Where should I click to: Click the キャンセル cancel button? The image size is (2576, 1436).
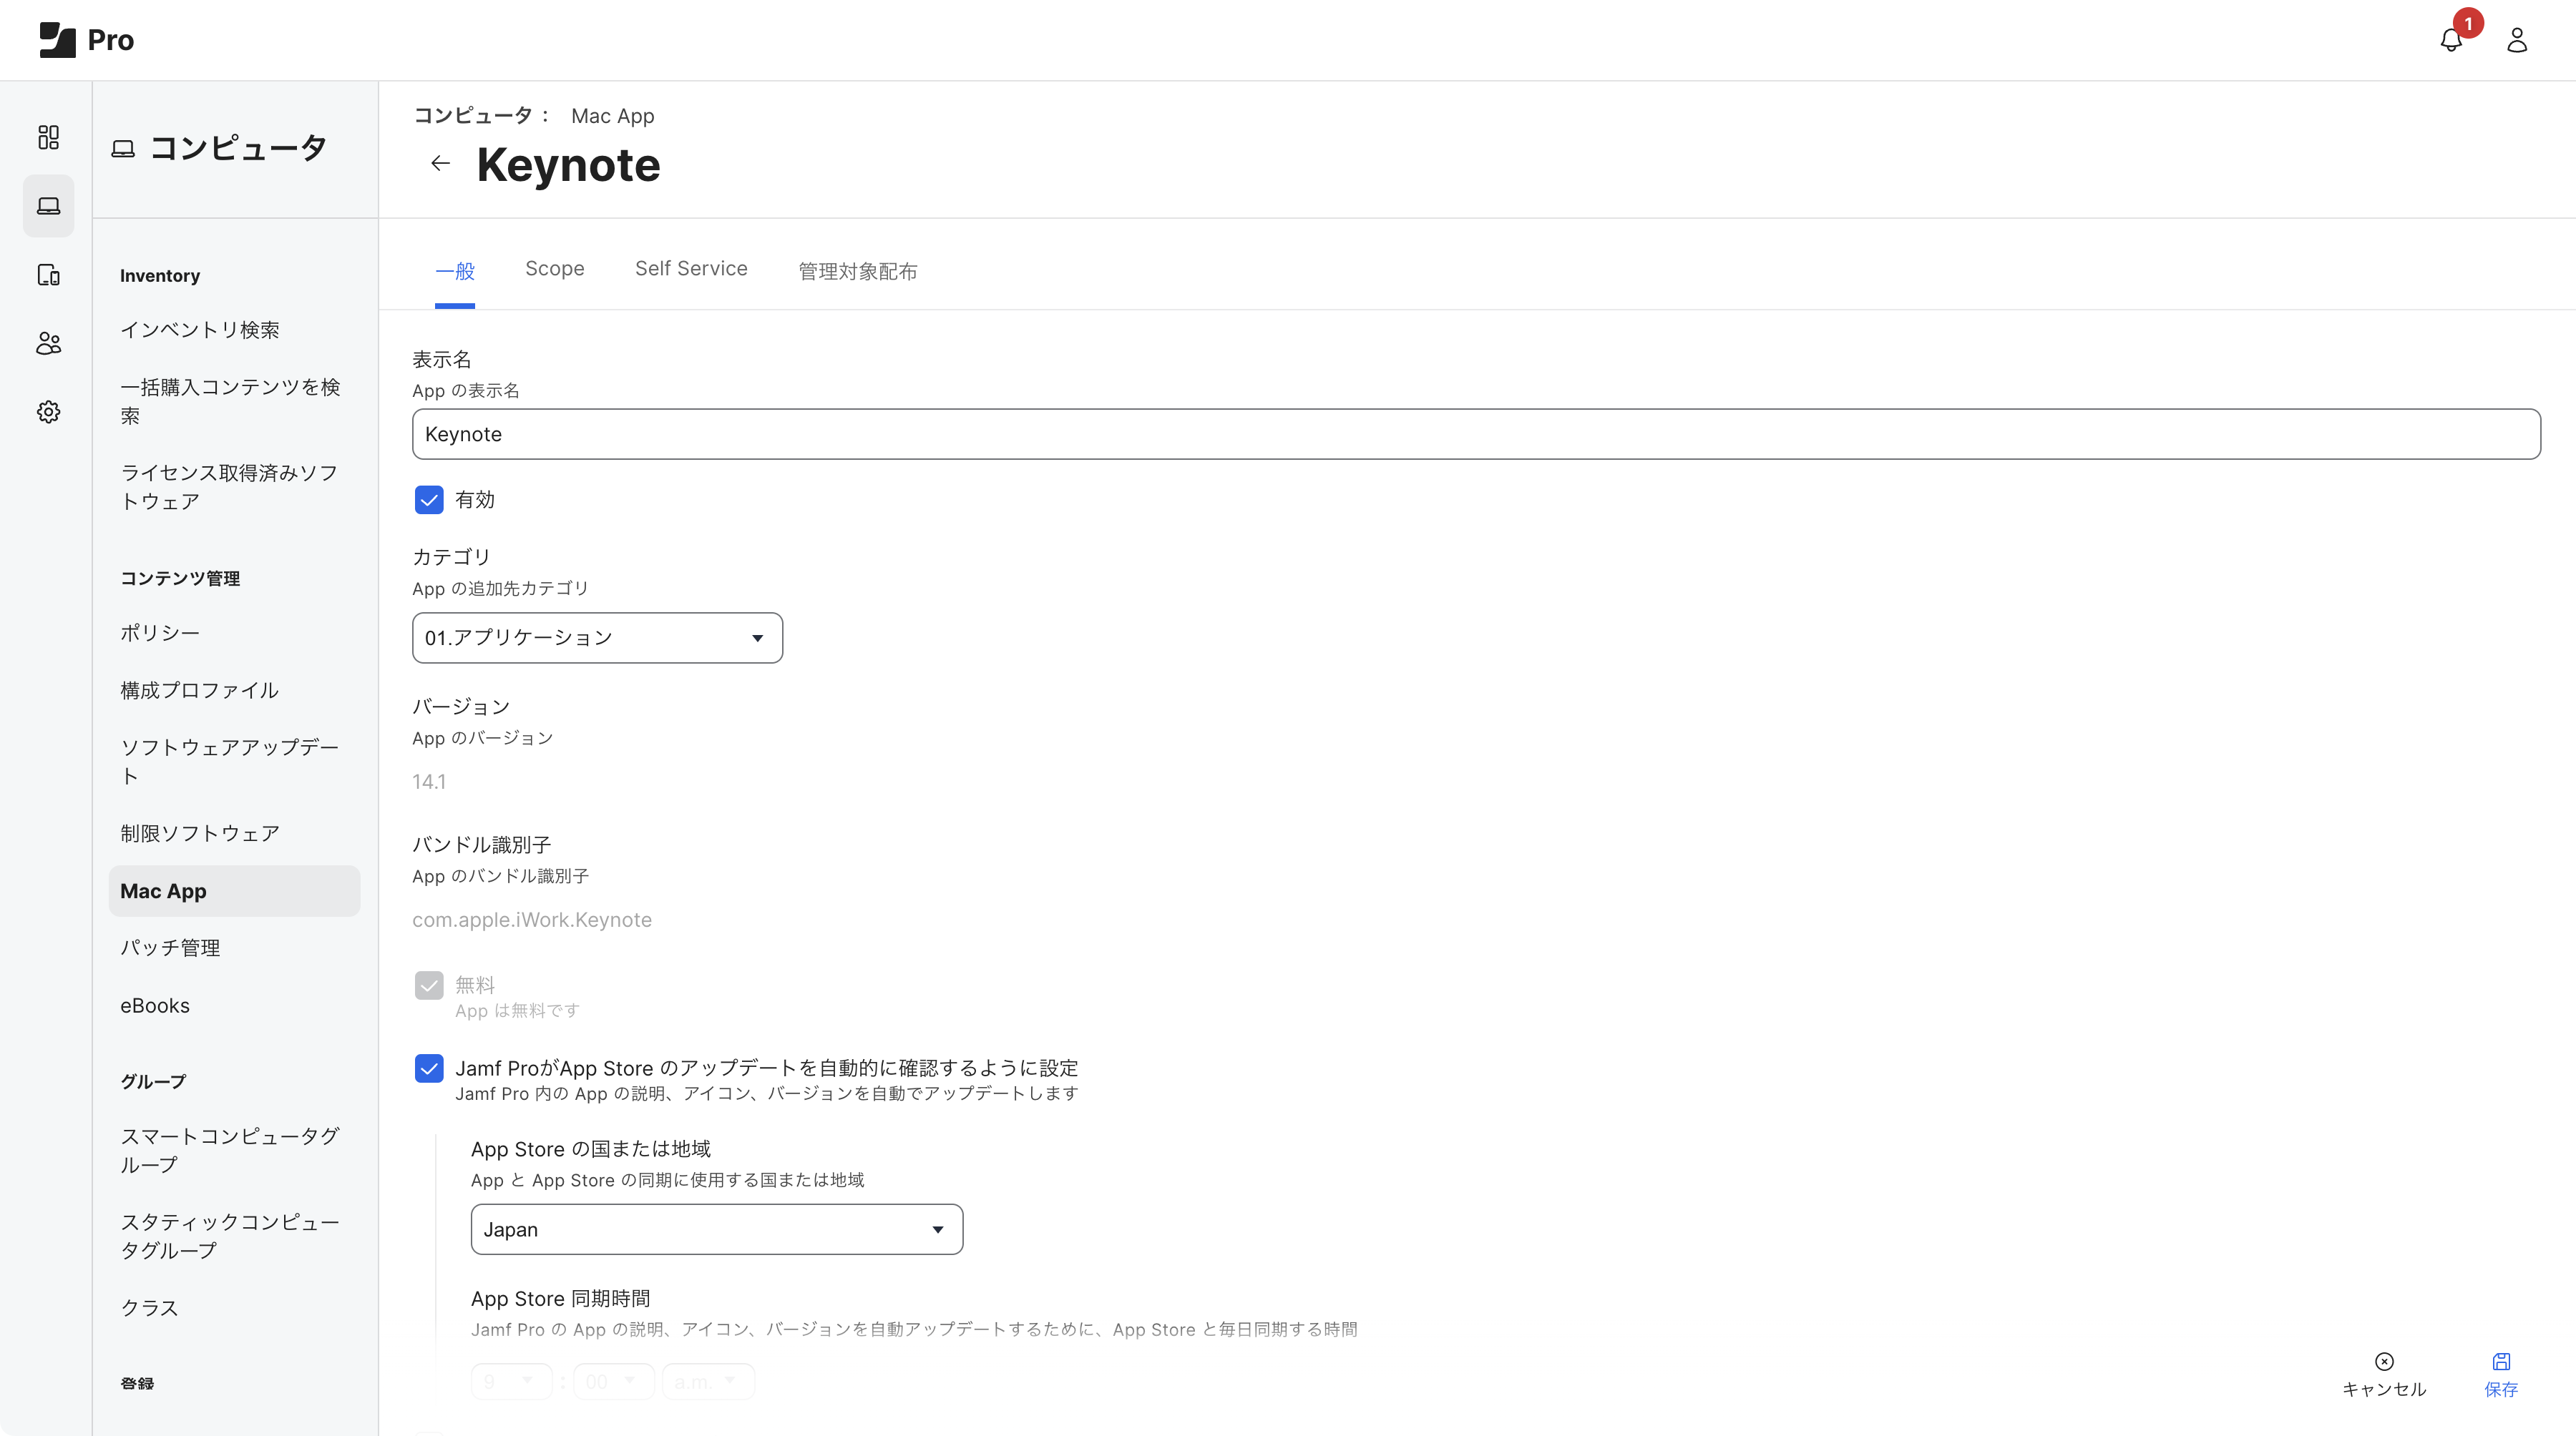pos(2383,1374)
